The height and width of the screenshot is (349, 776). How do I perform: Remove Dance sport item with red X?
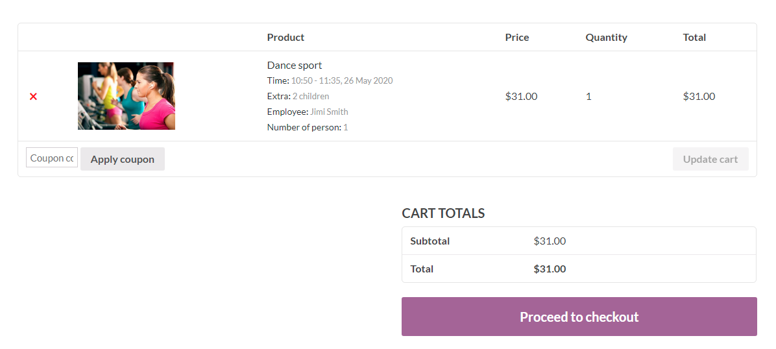(33, 97)
